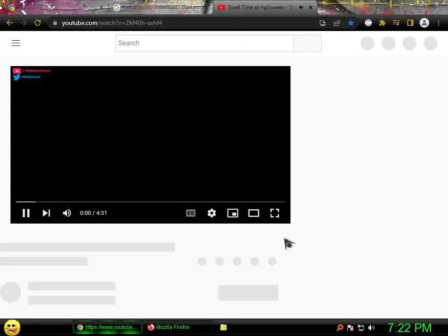Enable miniplayer mode
This screenshot has width=448, height=336.
233,213
